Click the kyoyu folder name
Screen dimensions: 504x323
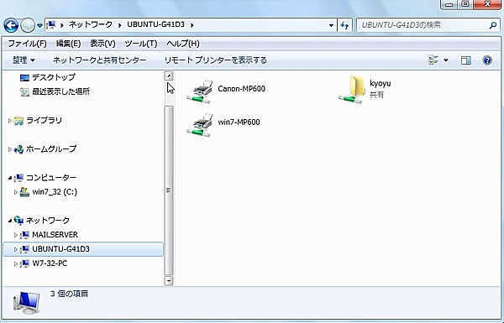click(x=381, y=84)
